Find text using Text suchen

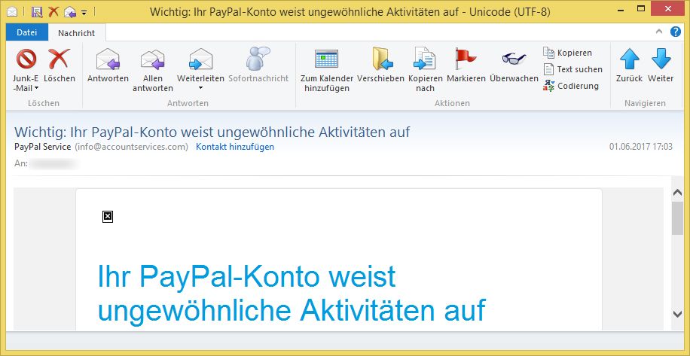pyautogui.click(x=573, y=69)
